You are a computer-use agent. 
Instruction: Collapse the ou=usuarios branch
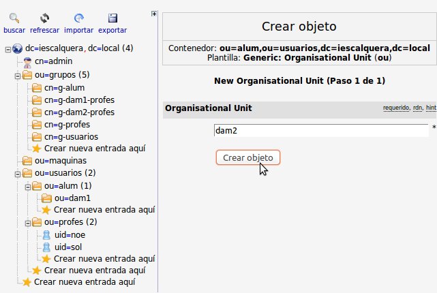pos(18,174)
